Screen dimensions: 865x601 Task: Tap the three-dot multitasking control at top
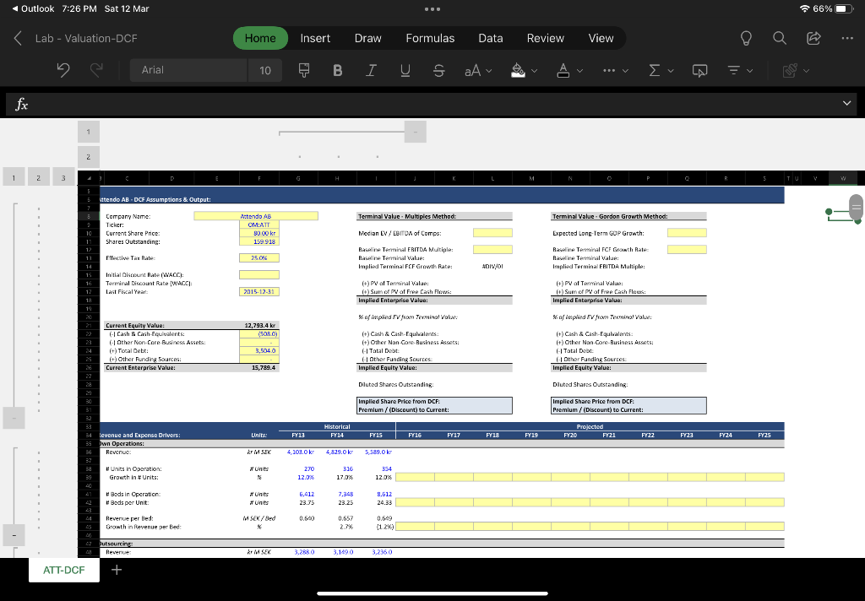[x=432, y=8]
